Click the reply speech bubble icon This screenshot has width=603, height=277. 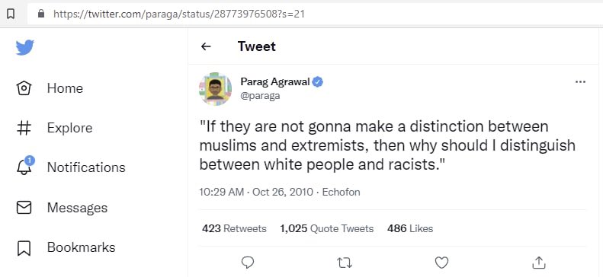pos(248,263)
